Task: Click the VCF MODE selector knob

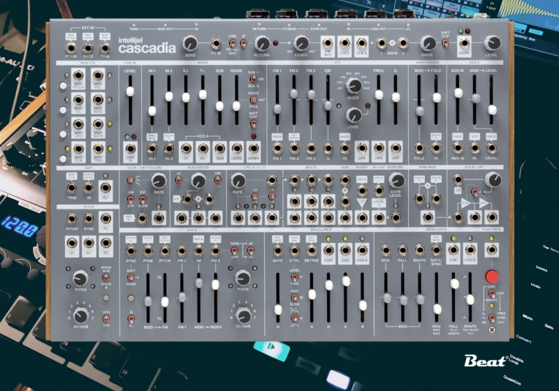Action: tap(354, 86)
